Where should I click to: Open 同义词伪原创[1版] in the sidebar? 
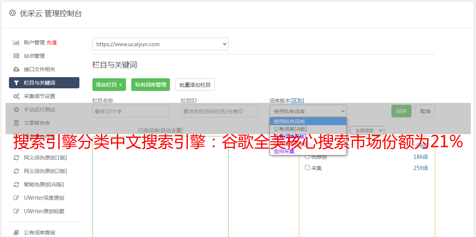45,158
